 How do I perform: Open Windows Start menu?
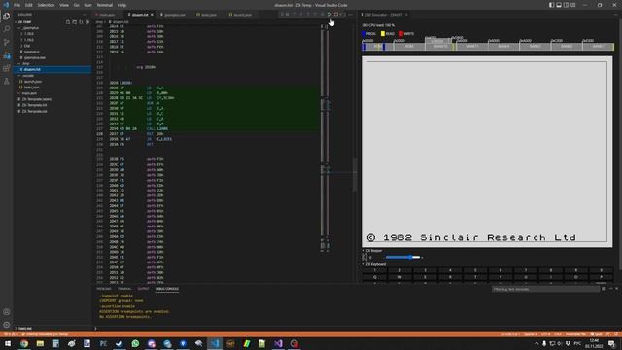tap(8, 343)
